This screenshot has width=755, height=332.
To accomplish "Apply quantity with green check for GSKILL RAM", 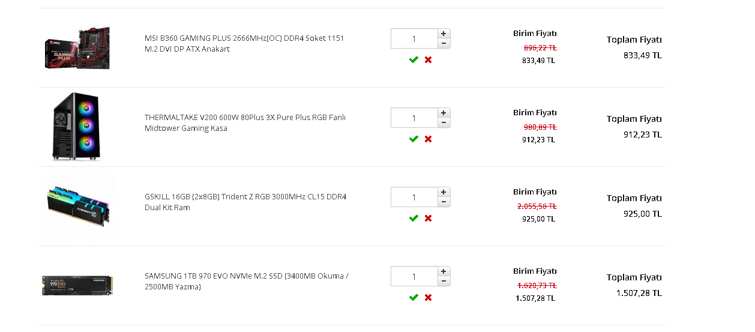I will (414, 219).
